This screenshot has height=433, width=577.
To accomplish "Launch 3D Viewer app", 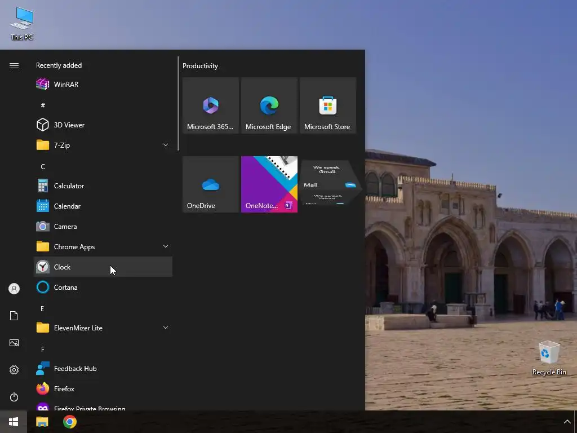I will (103, 125).
